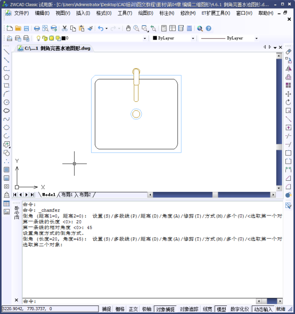The width and height of the screenshot is (295, 314).
Task: Click the Open folder icon
Action: pos(18,28)
